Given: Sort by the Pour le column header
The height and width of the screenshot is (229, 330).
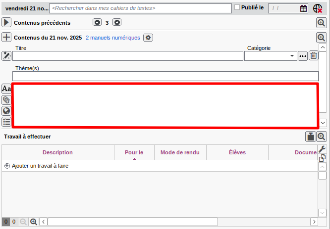Looking at the screenshot, I should (x=134, y=152).
